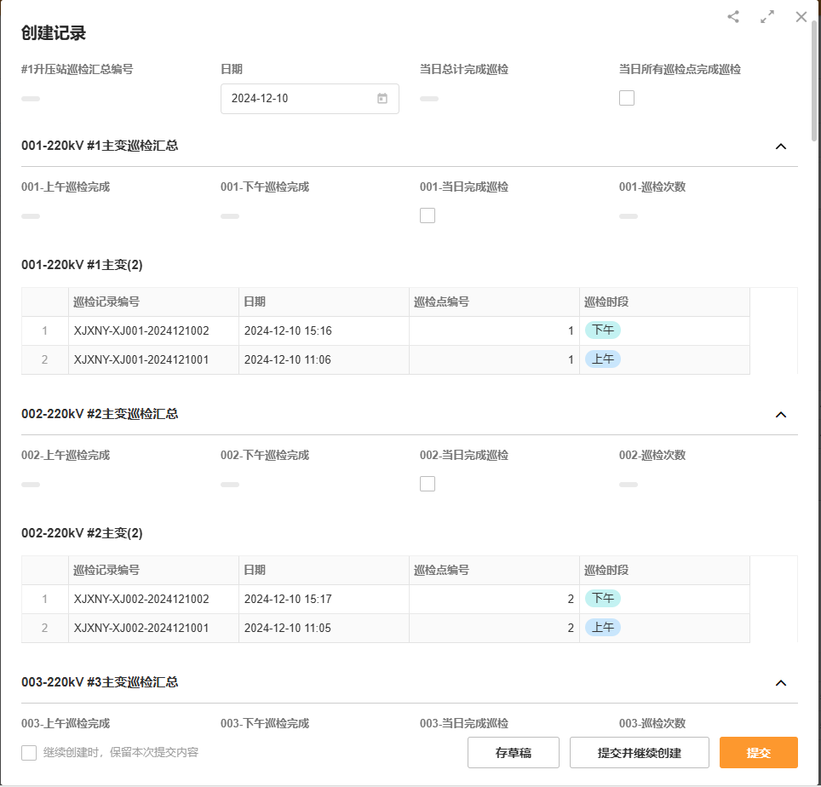821x787 pixels.
Task: Click the date field showing 2024-12-10
Action: [x=298, y=99]
